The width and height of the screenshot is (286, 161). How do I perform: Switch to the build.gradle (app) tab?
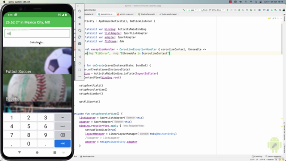(x=169, y=14)
